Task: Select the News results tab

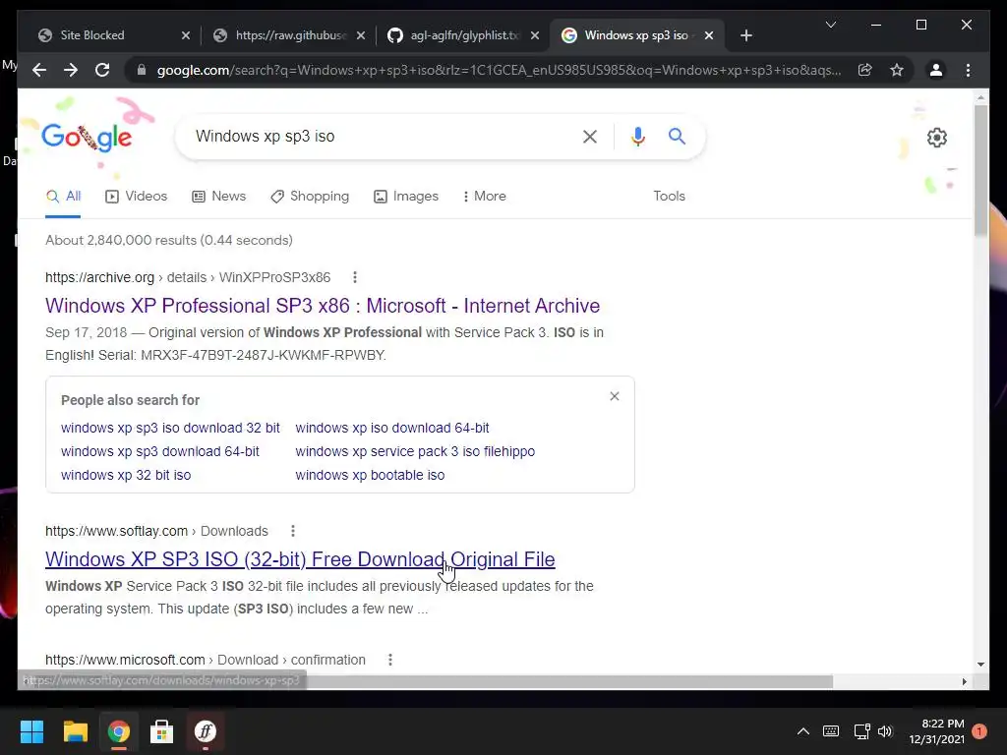Action: [x=219, y=197]
